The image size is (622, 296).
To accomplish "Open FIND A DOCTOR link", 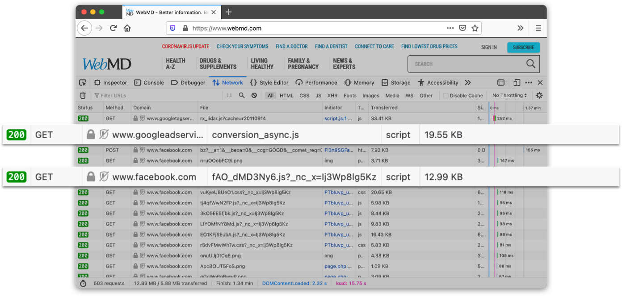I will [291, 46].
